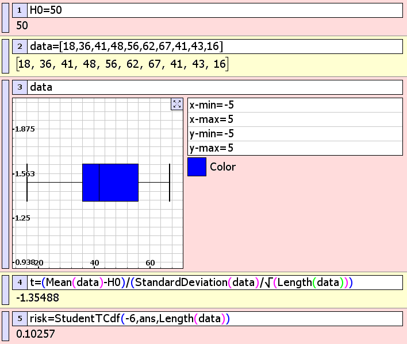The width and height of the screenshot is (407, 344).
Task: Open the blue Color swatch
Action: coord(197,167)
